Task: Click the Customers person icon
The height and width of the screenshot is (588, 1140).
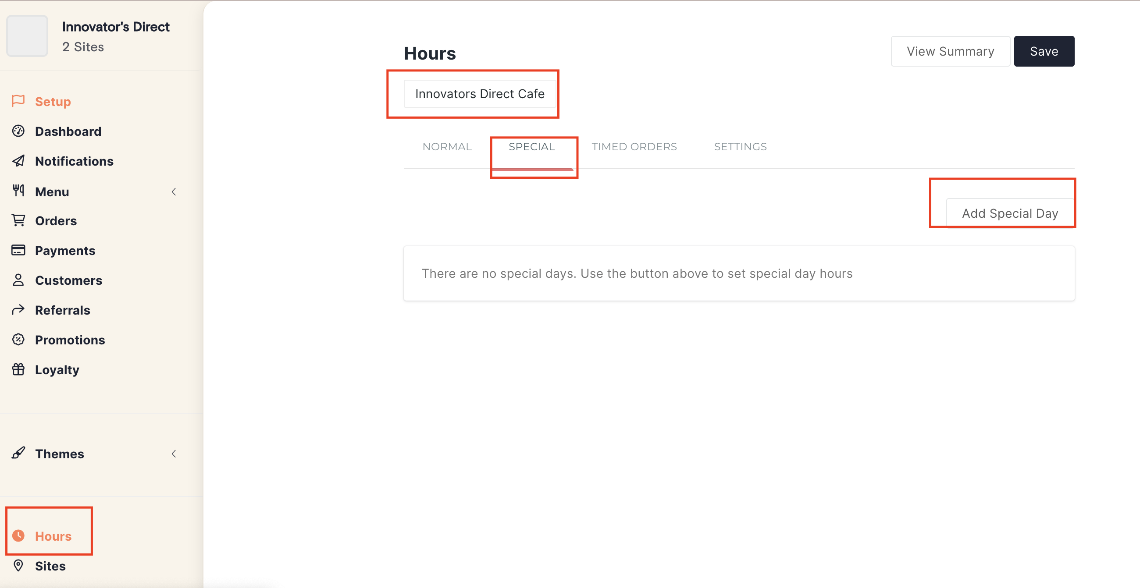Action: coord(18,280)
